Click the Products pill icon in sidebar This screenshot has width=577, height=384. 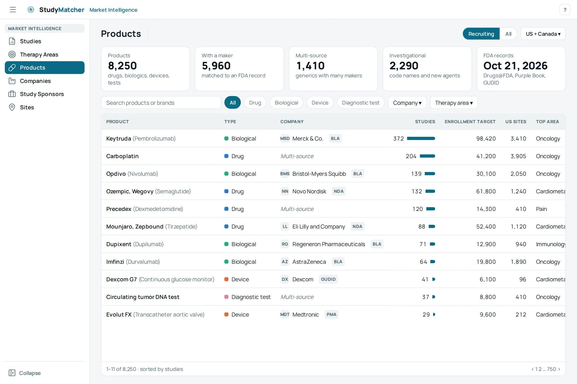point(12,67)
